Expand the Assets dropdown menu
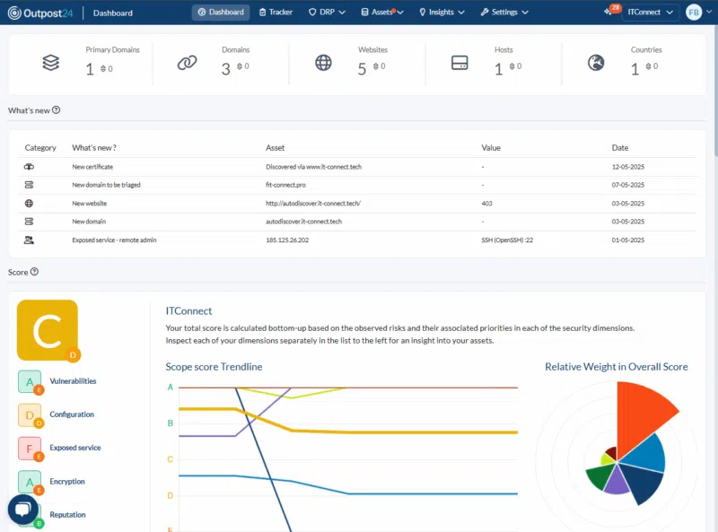Screen dimensions: 718x532 [381, 13]
